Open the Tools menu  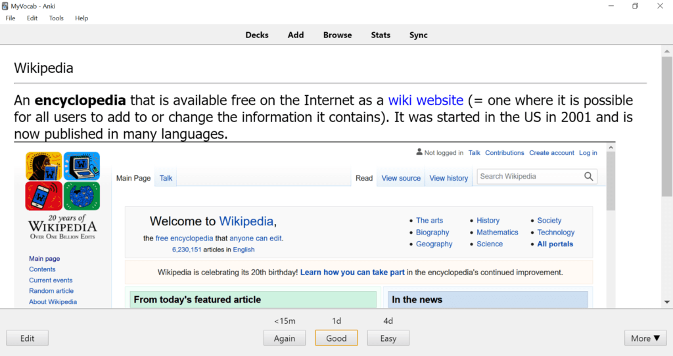[57, 18]
